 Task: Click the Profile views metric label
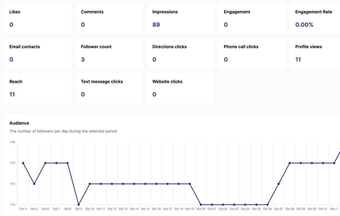pos(308,47)
